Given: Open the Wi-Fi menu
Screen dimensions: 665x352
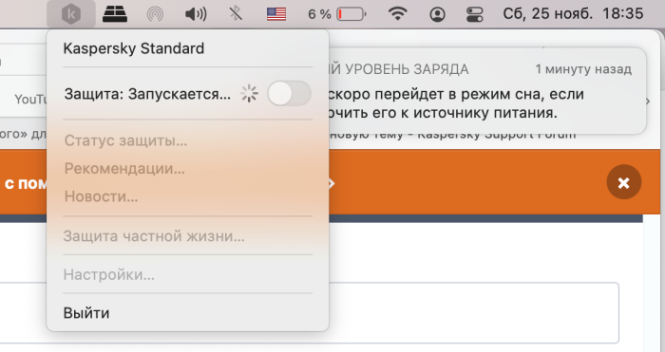Looking at the screenshot, I should (x=397, y=14).
